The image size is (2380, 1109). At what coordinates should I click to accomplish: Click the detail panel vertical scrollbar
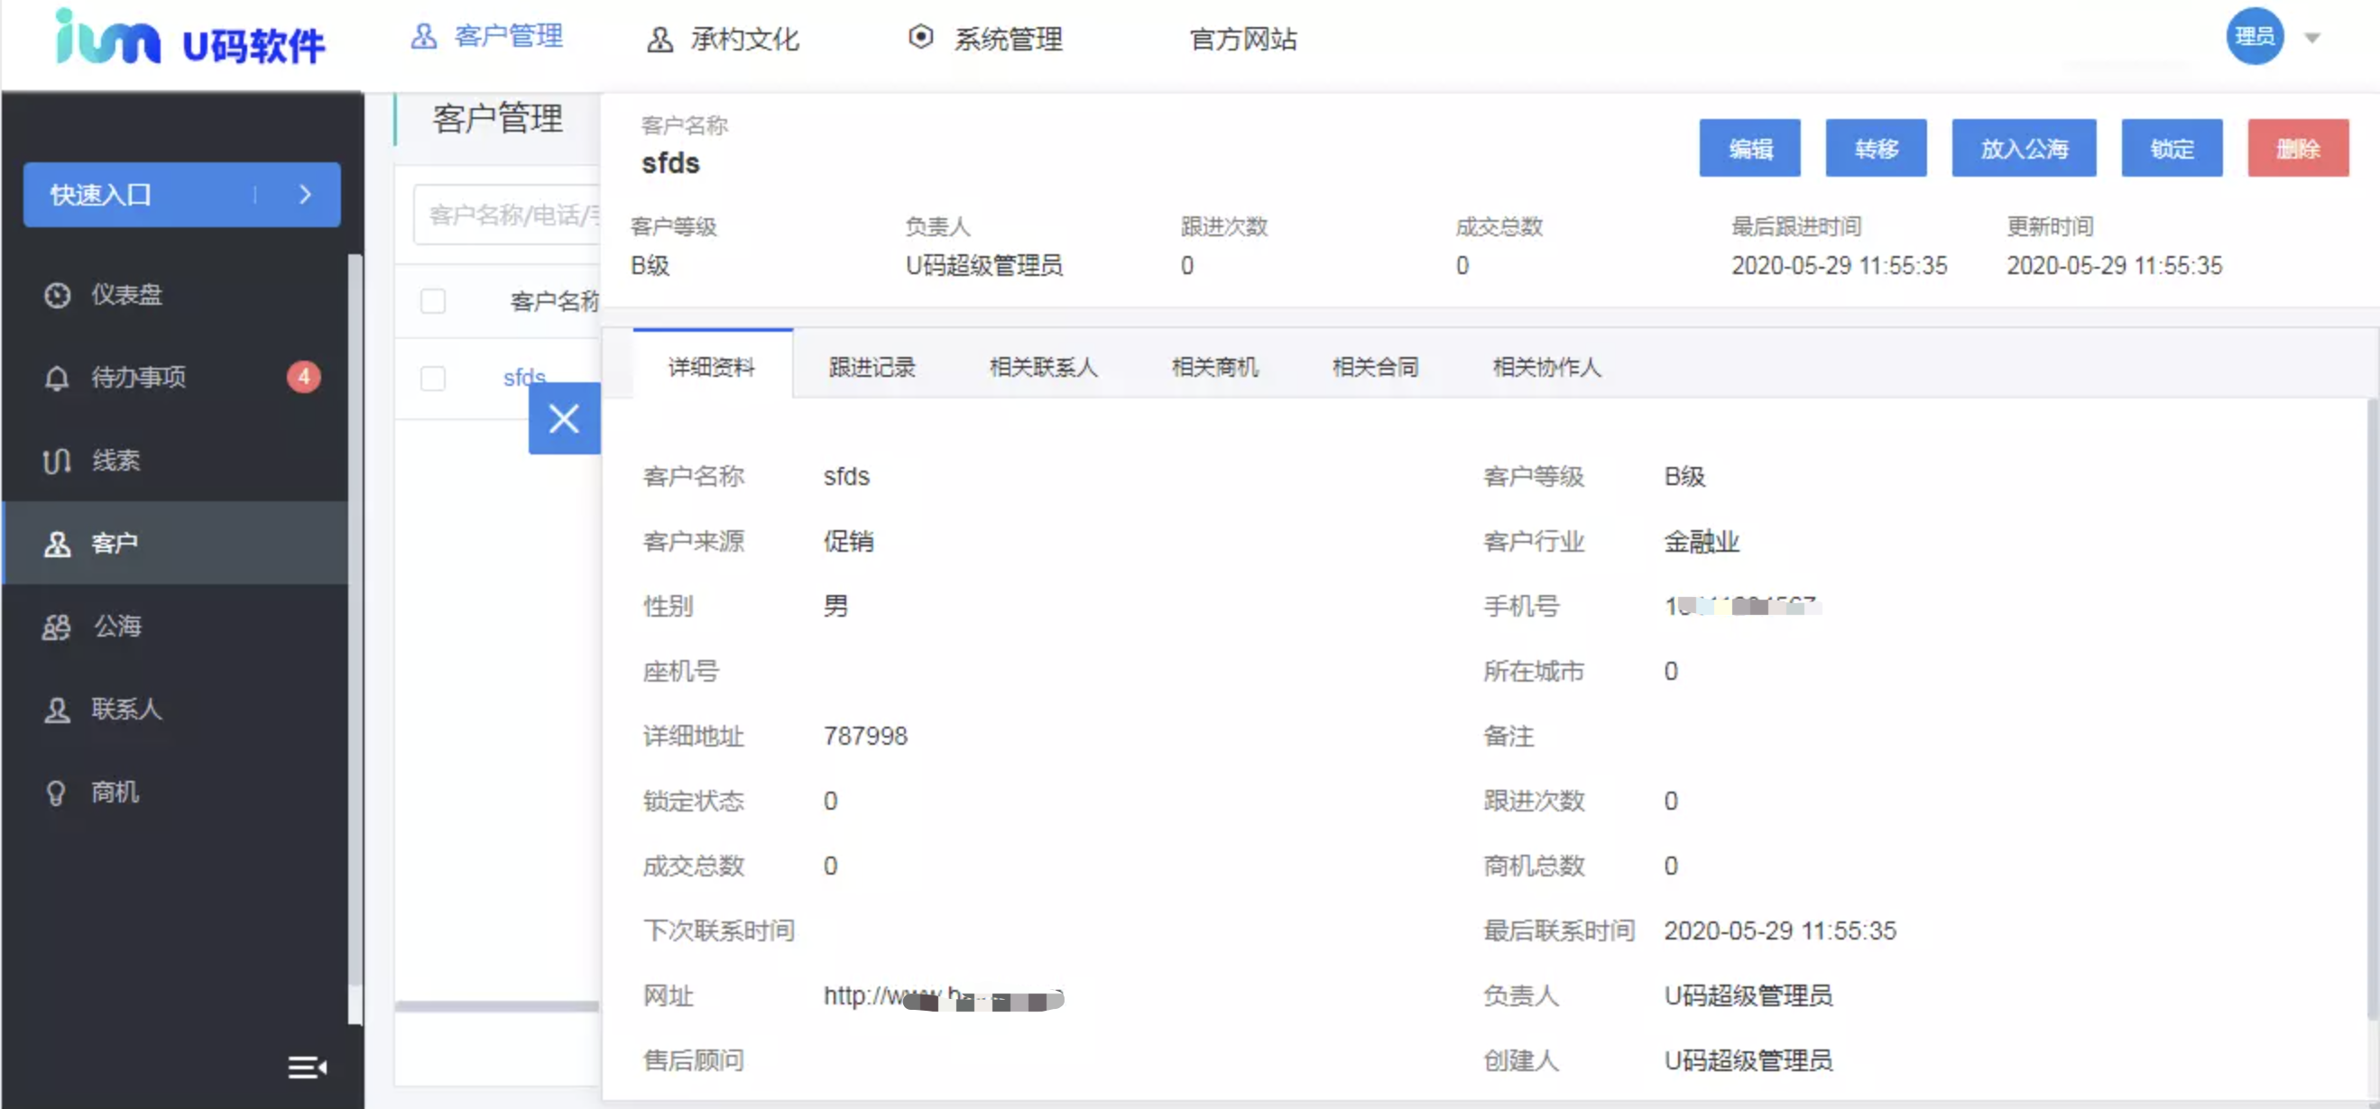pyautogui.click(x=2371, y=711)
